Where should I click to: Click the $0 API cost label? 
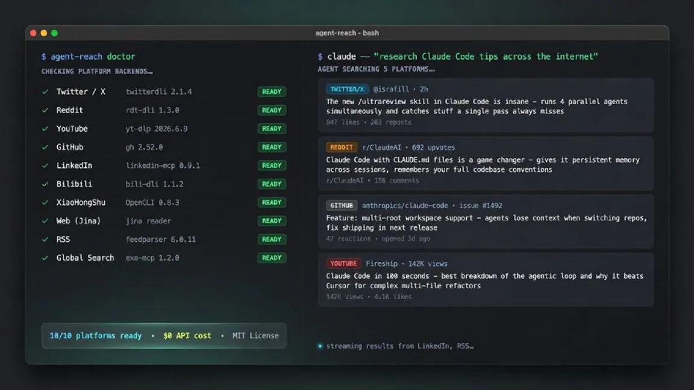click(187, 336)
